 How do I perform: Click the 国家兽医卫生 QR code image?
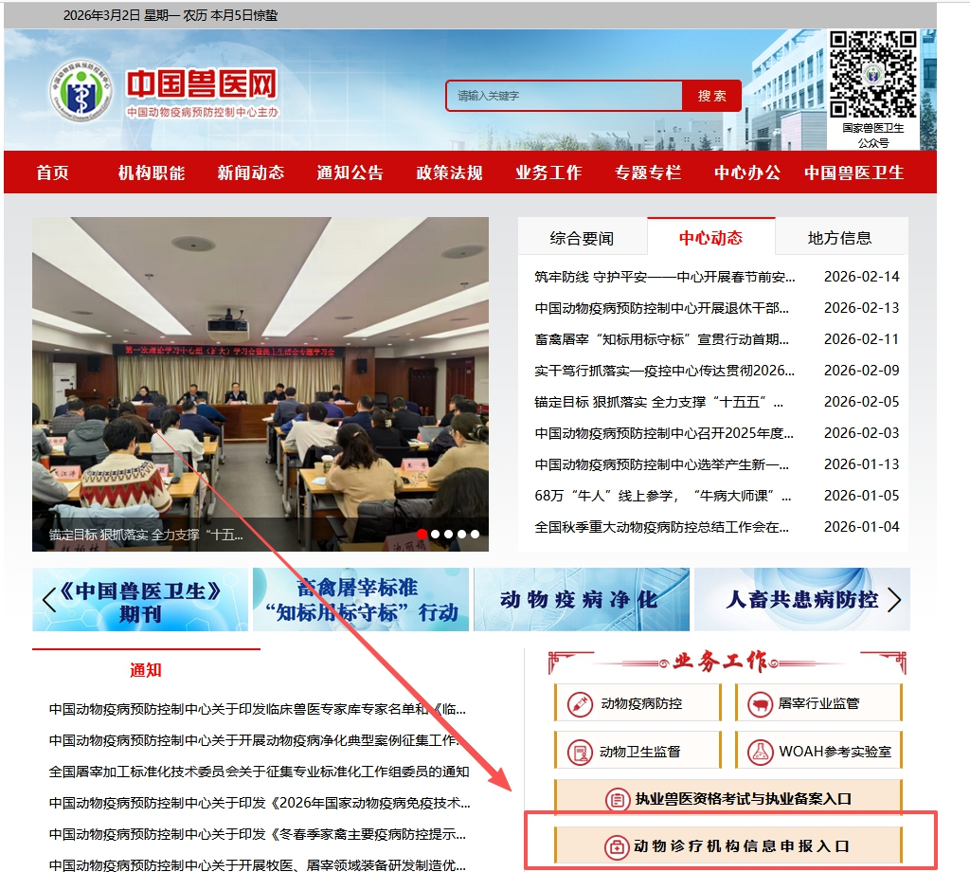(873, 75)
